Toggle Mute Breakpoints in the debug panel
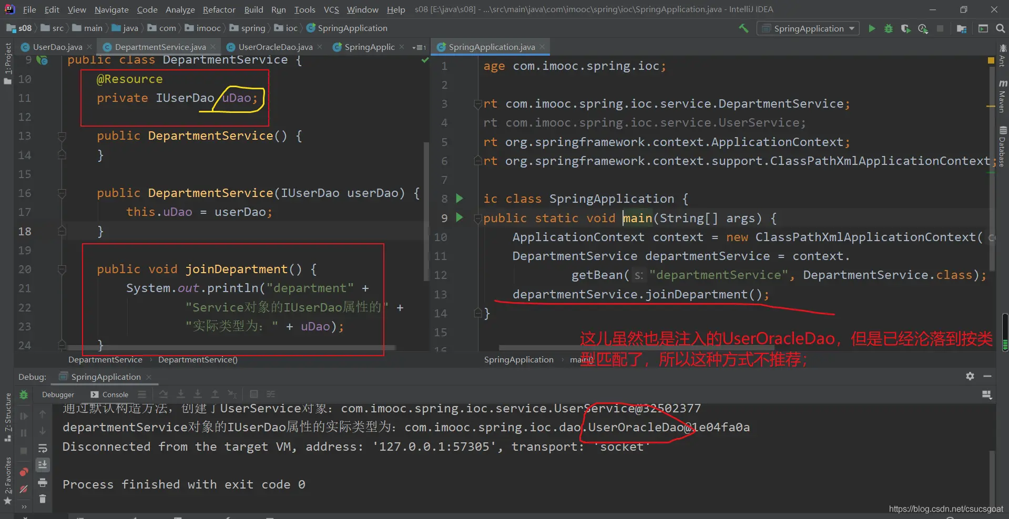 point(24,489)
